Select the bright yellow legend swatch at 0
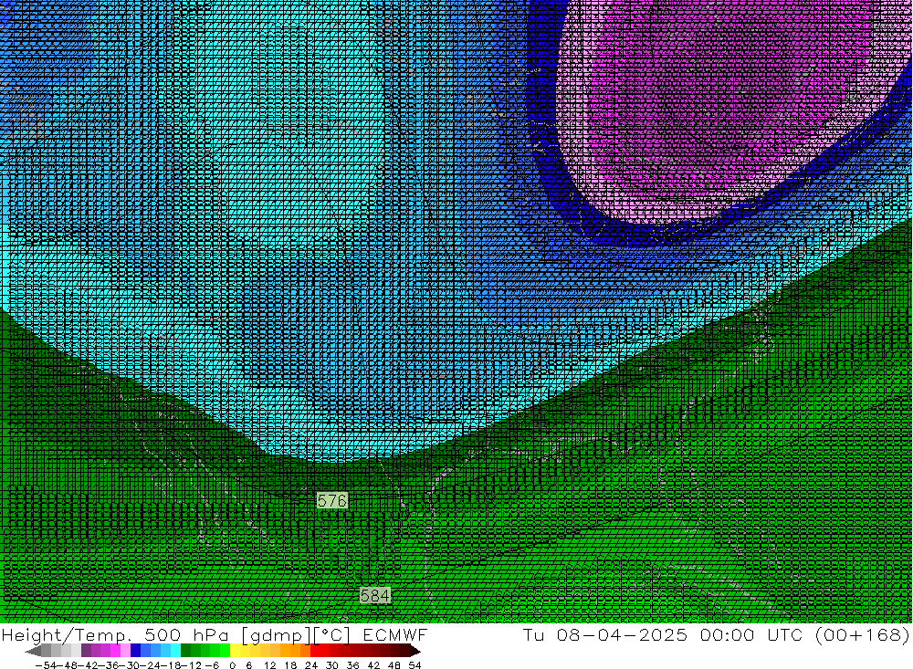The image size is (913, 669). click(236, 651)
